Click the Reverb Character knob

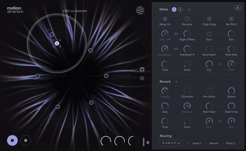187,91
